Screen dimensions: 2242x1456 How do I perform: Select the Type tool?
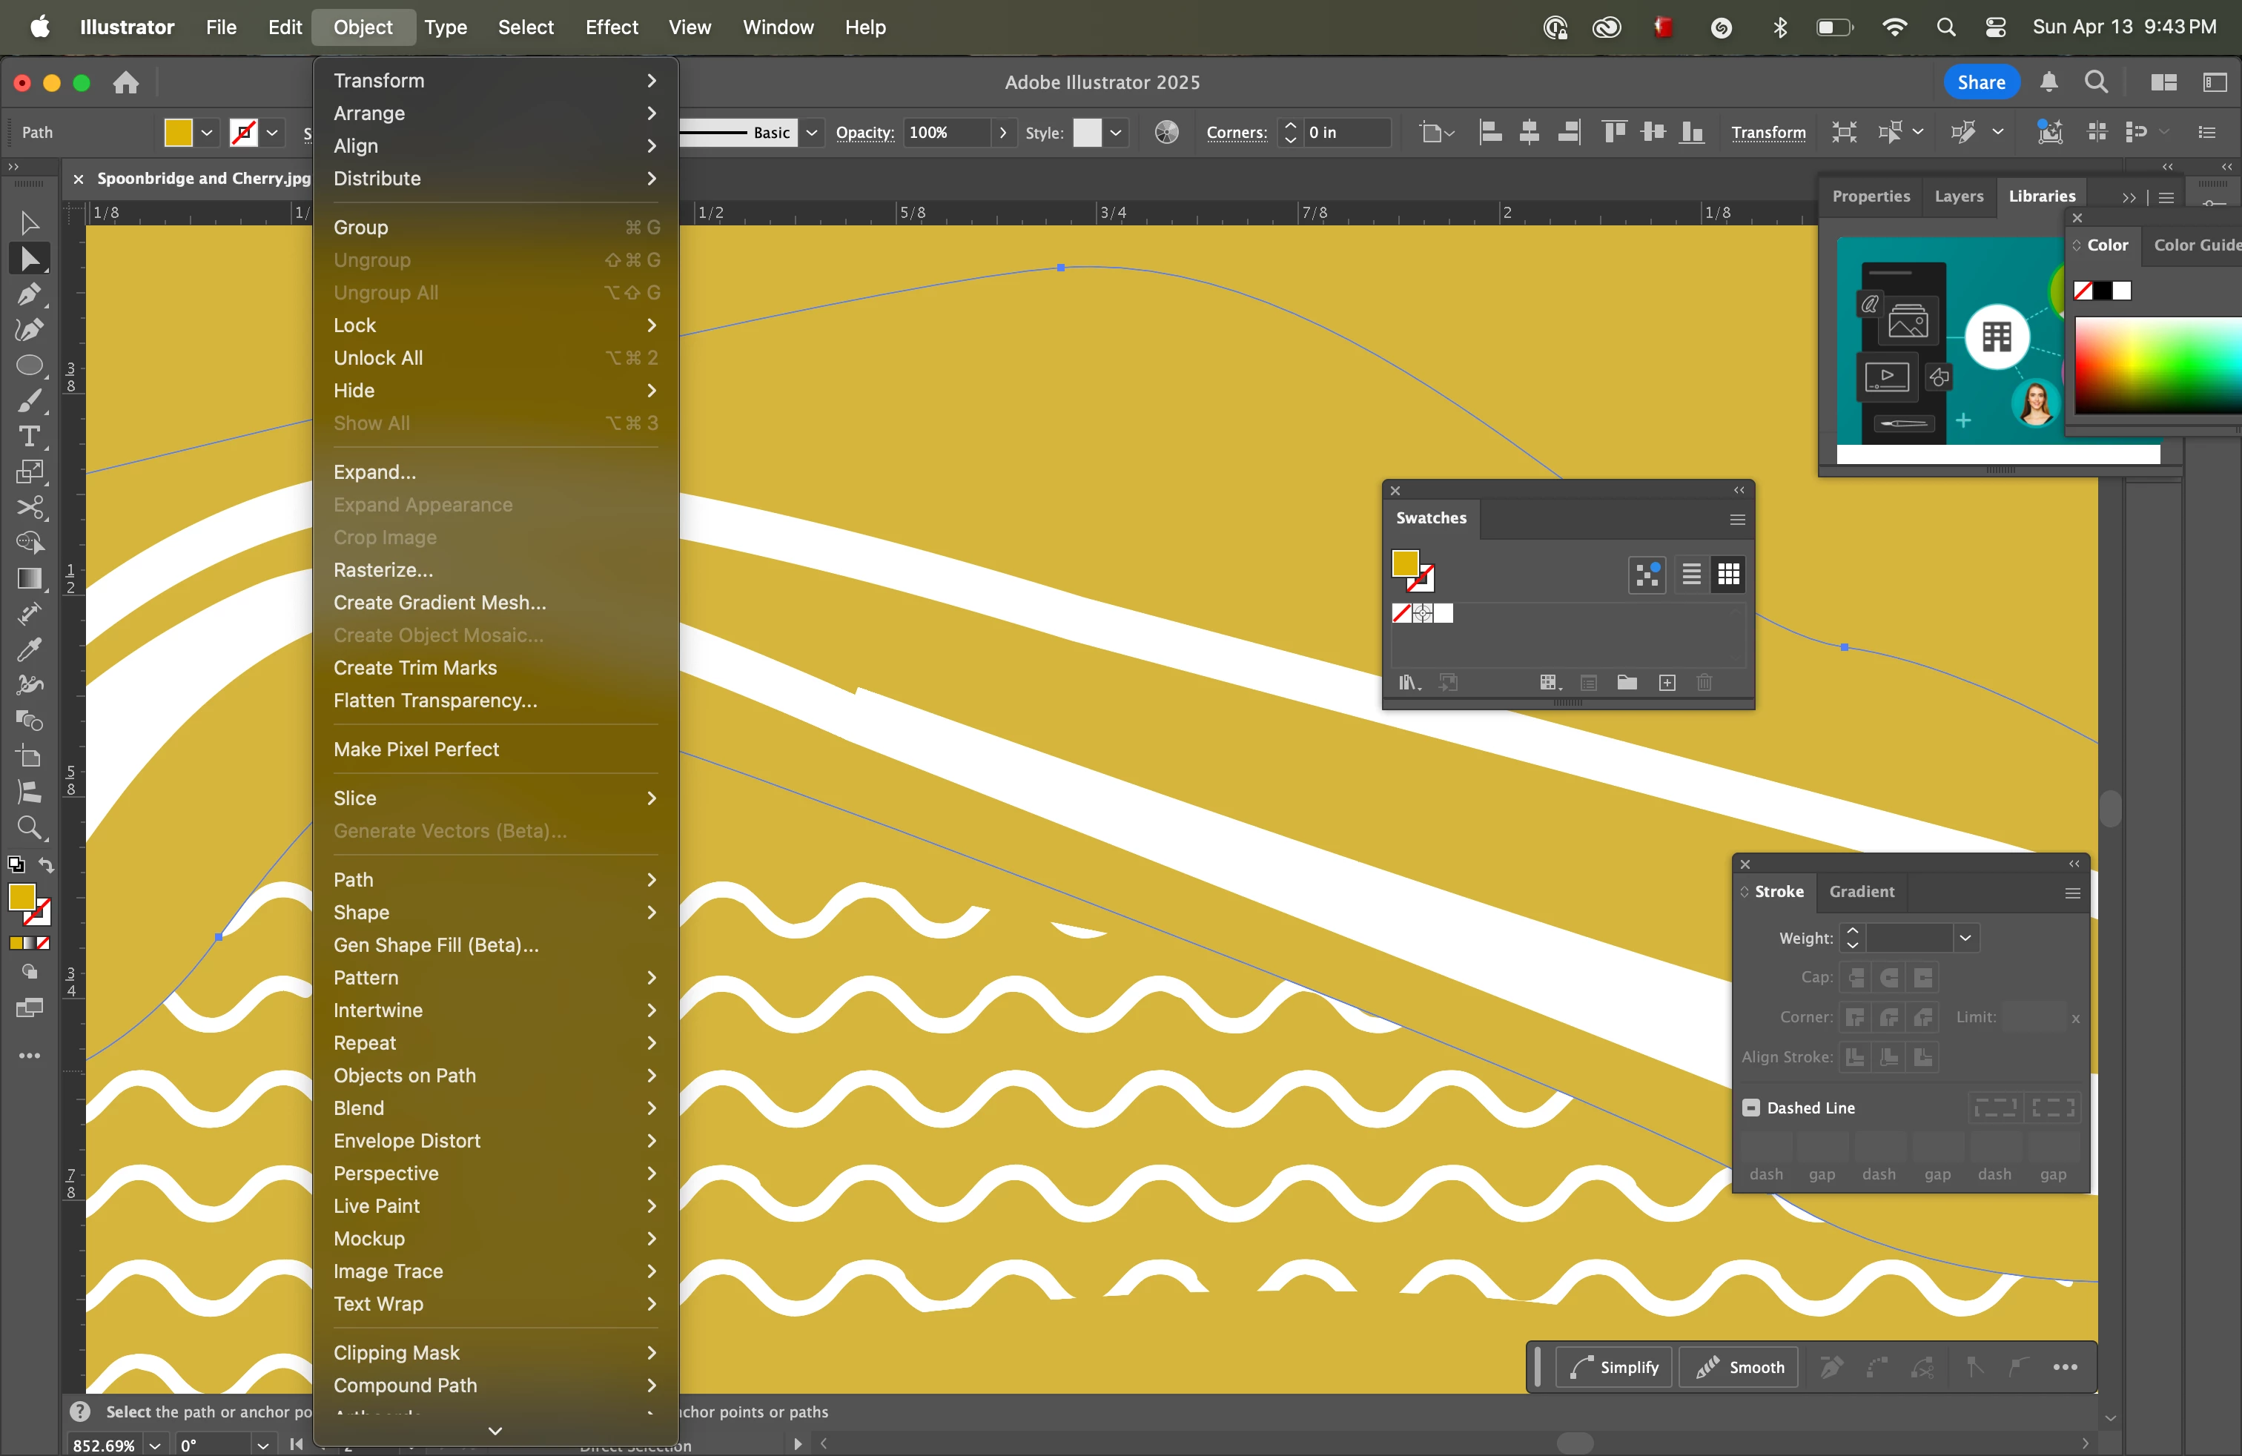(x=29, y=437)
